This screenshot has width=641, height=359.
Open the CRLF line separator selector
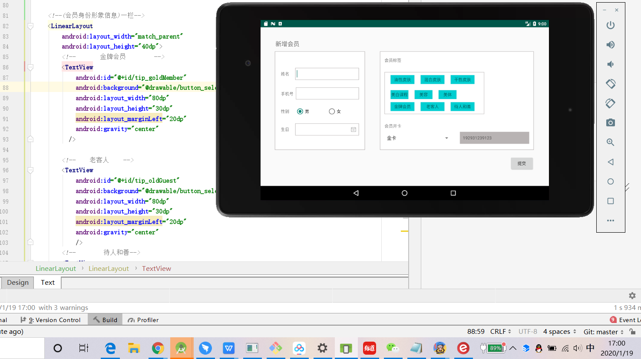(x=500, y=332)
